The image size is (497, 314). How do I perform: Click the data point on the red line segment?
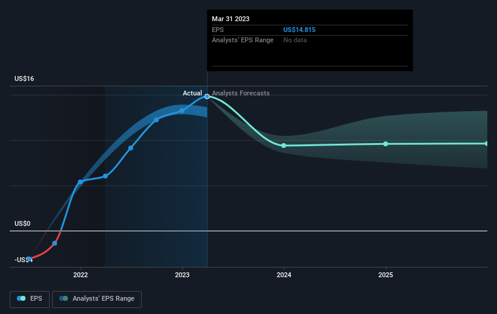54,243
